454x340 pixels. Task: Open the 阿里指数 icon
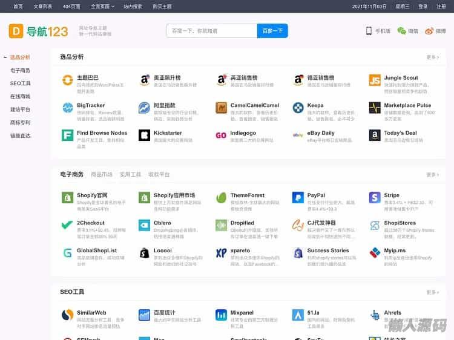(144, 108)
